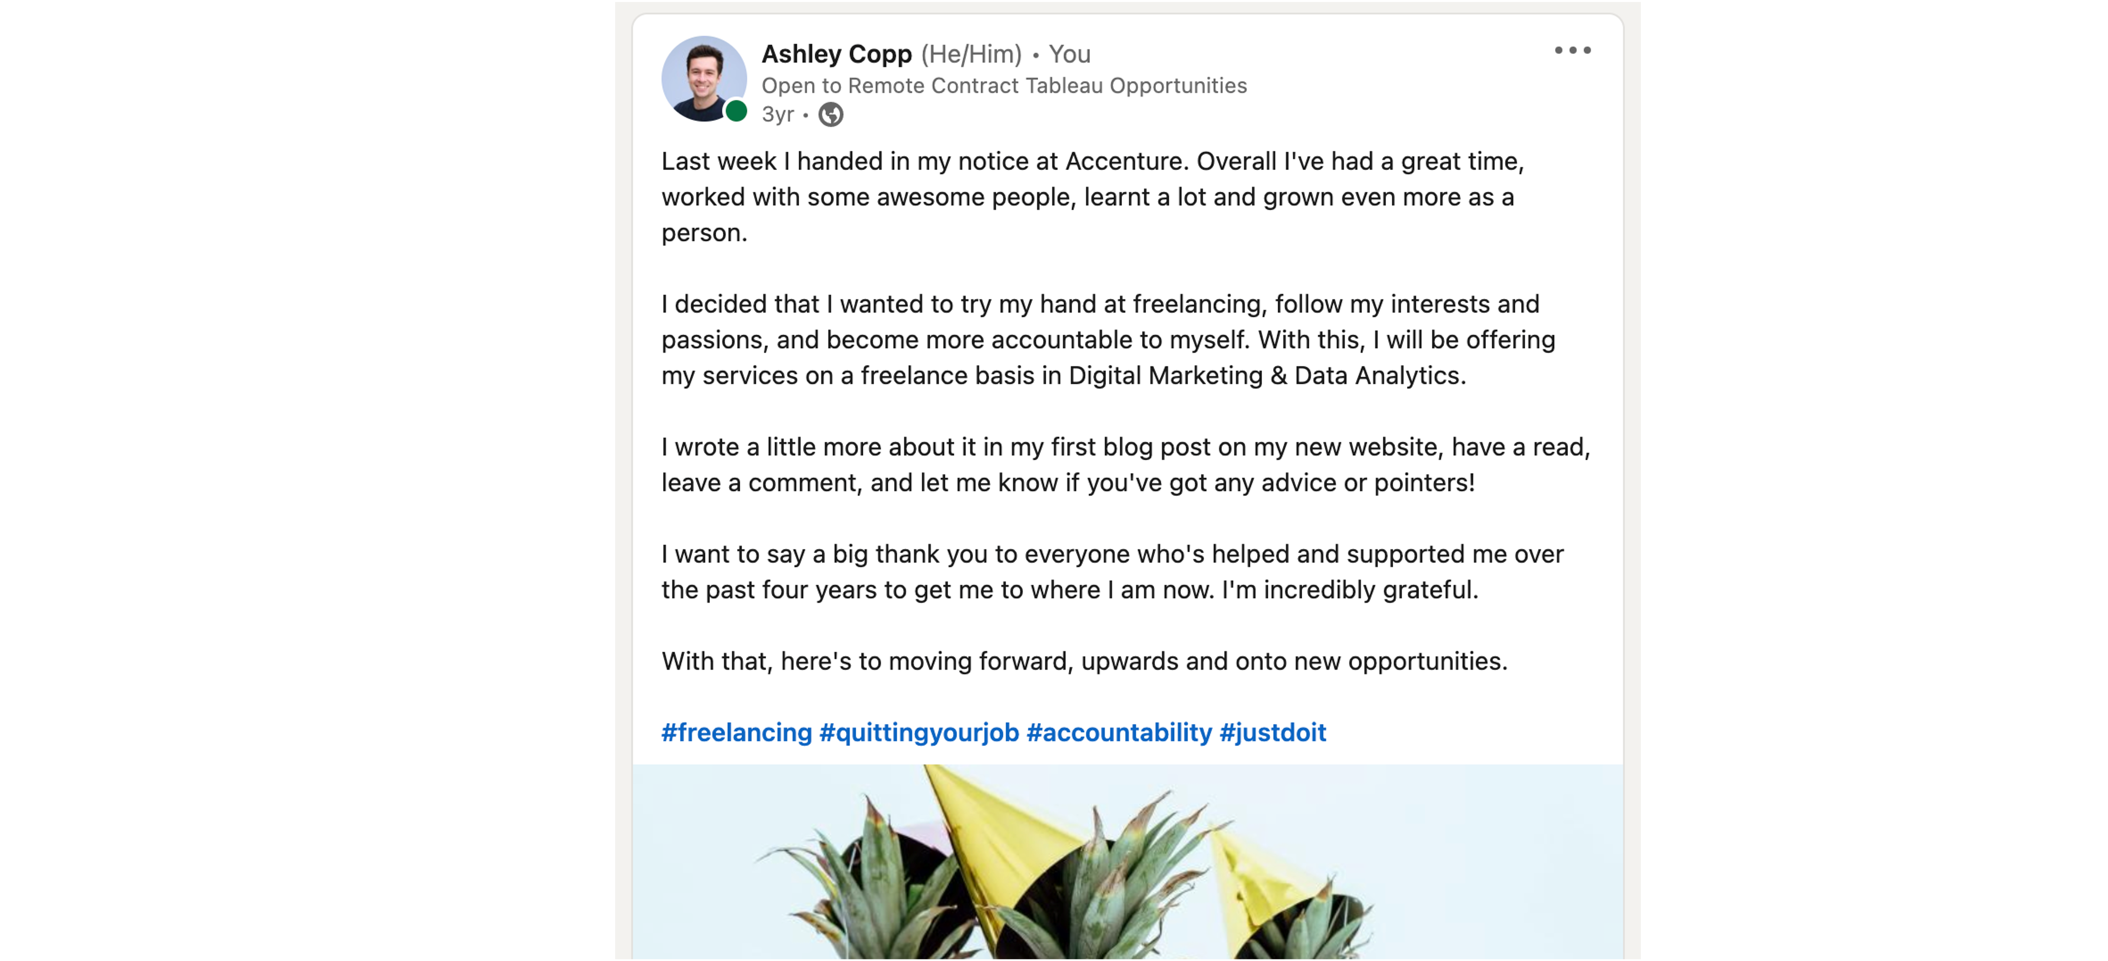Click the paragraph about trying freelancing
The width and height of the screenshot is (2108, 961).
(1108, 339)
